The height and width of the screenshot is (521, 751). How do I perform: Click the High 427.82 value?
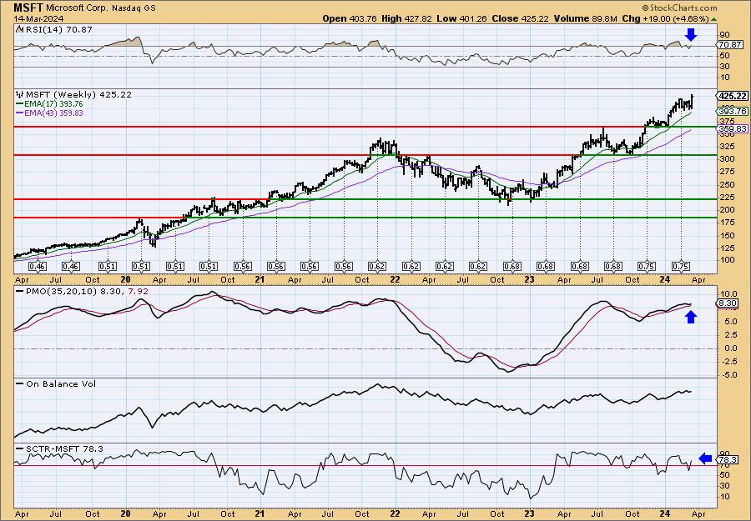pos(406,18)
